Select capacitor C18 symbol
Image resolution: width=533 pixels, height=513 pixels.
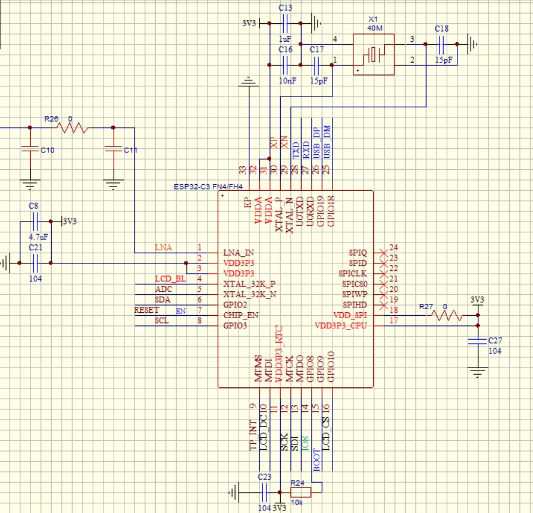click(441, 44)
